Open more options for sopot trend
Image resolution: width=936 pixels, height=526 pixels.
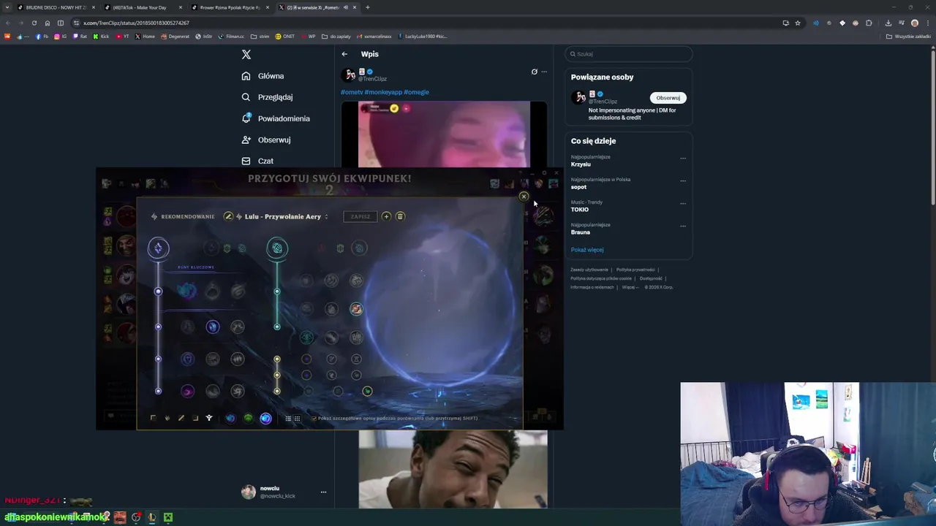pos(683,181)
